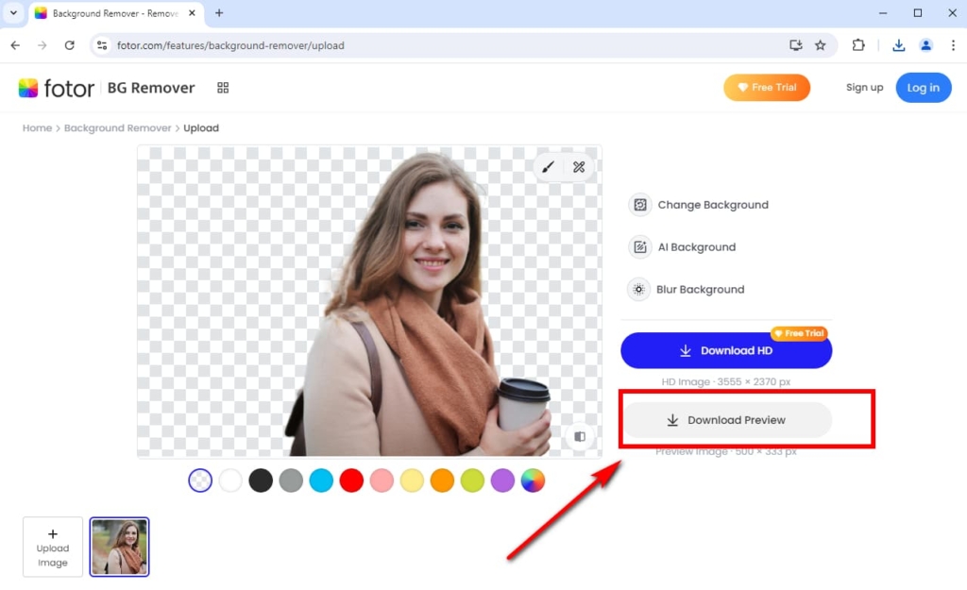Select the transparent background option
The height and width of the screenshot is (590, 967).
[199, 480]
